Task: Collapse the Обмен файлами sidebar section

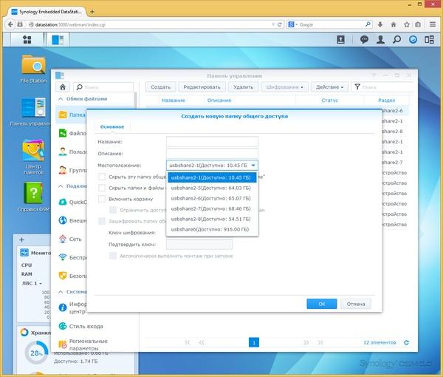Action: point(61,99)
